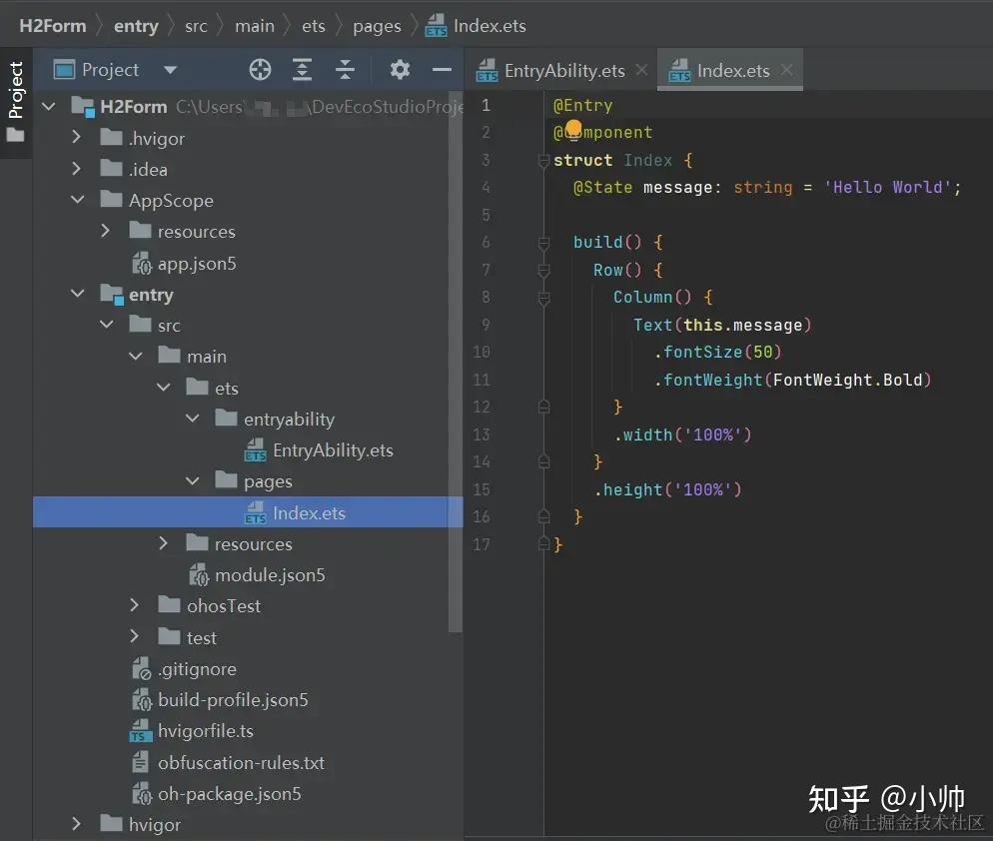Click the ETS icon on the Index.ets editor tab
Viewport: 993px width, 841px height.
click(679, 70)
